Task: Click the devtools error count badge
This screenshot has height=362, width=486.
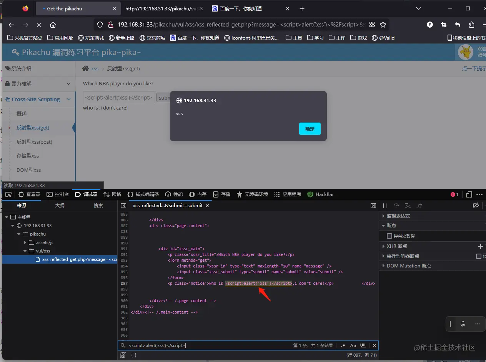Action: pos(454,194)
